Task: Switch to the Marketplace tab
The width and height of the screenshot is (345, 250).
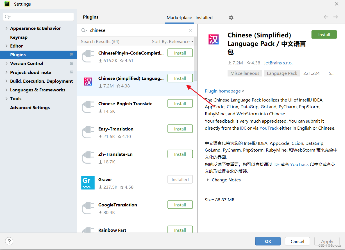Action: tap(179, 17)
